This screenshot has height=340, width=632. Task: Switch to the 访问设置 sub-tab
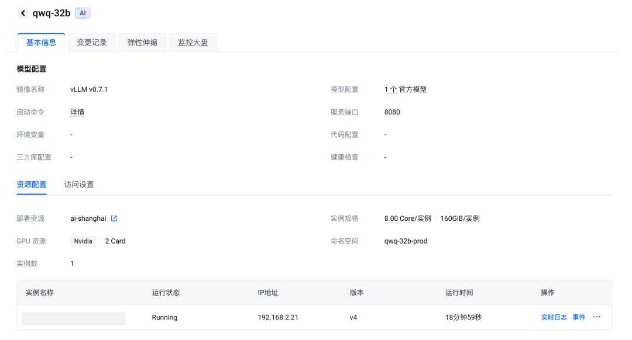79,185
